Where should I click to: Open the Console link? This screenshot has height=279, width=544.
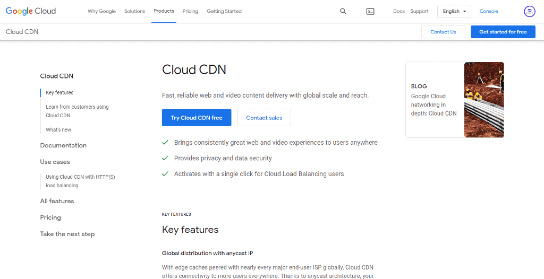point(489,11)
